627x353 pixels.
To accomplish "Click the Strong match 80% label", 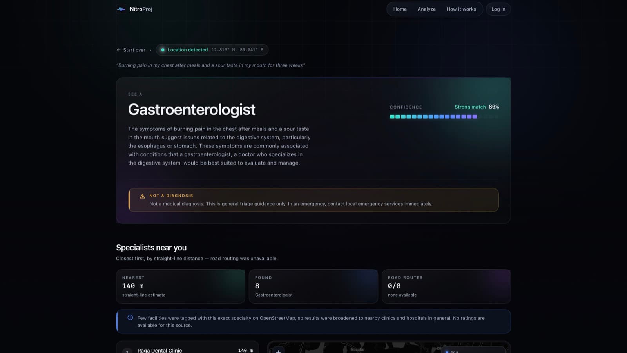I will (477, 107).
